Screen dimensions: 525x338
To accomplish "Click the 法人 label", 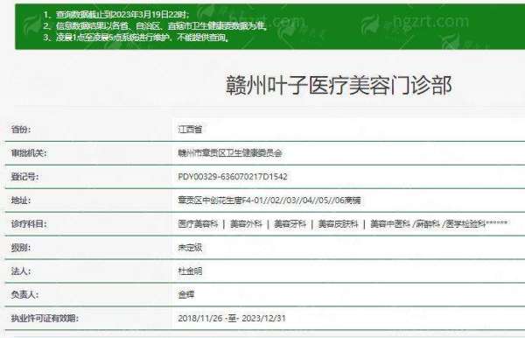I will 21,271.
